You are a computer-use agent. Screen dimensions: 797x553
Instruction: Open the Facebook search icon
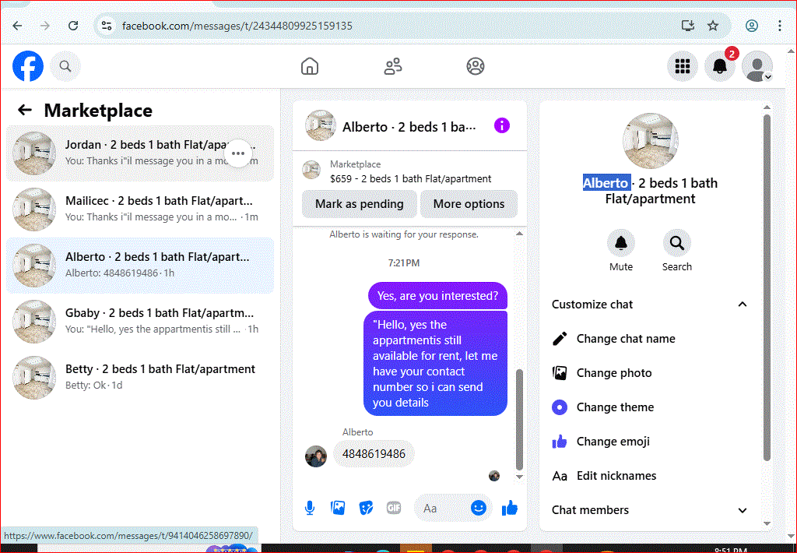(x=65, y=66)
